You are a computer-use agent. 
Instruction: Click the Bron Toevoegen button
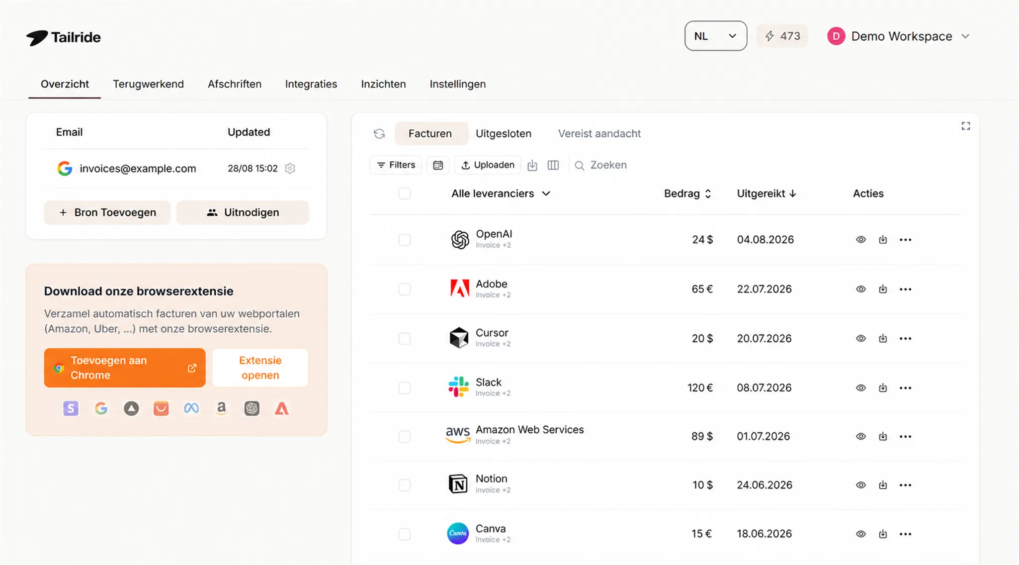click(107, 212)
